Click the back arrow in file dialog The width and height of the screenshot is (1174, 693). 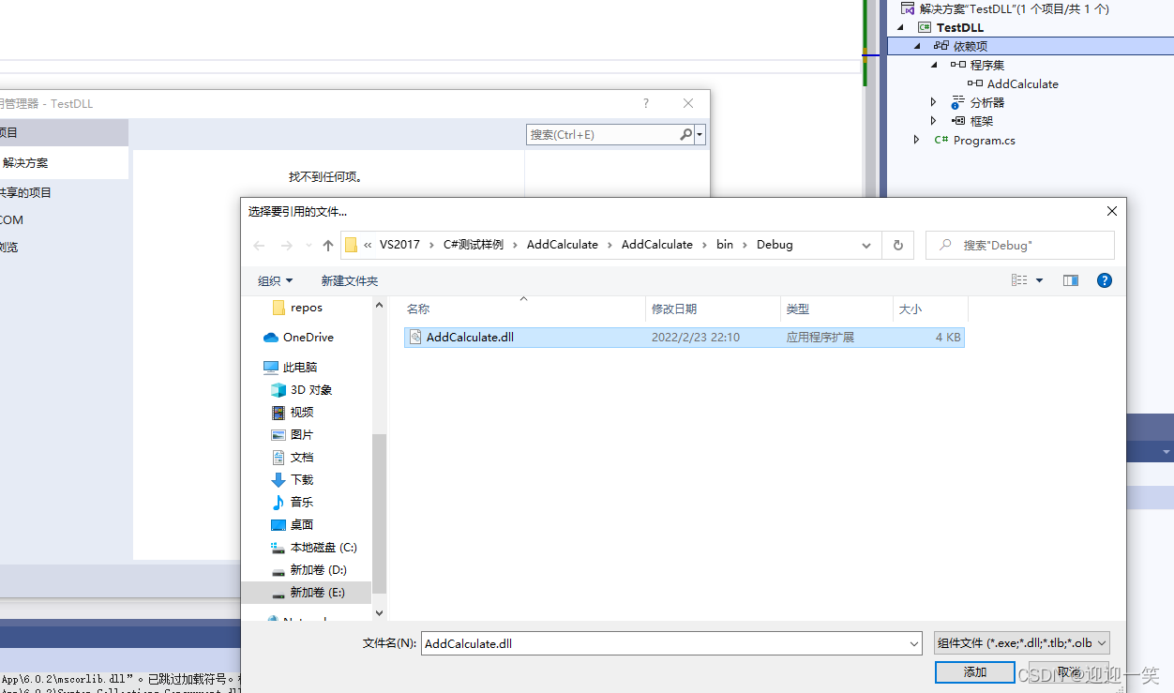point(259,245)
